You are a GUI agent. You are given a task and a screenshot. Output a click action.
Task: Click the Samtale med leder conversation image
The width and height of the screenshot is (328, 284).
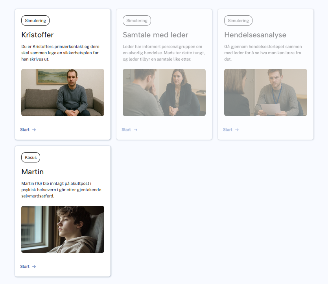pyautogui.click(x=164, y=92)
